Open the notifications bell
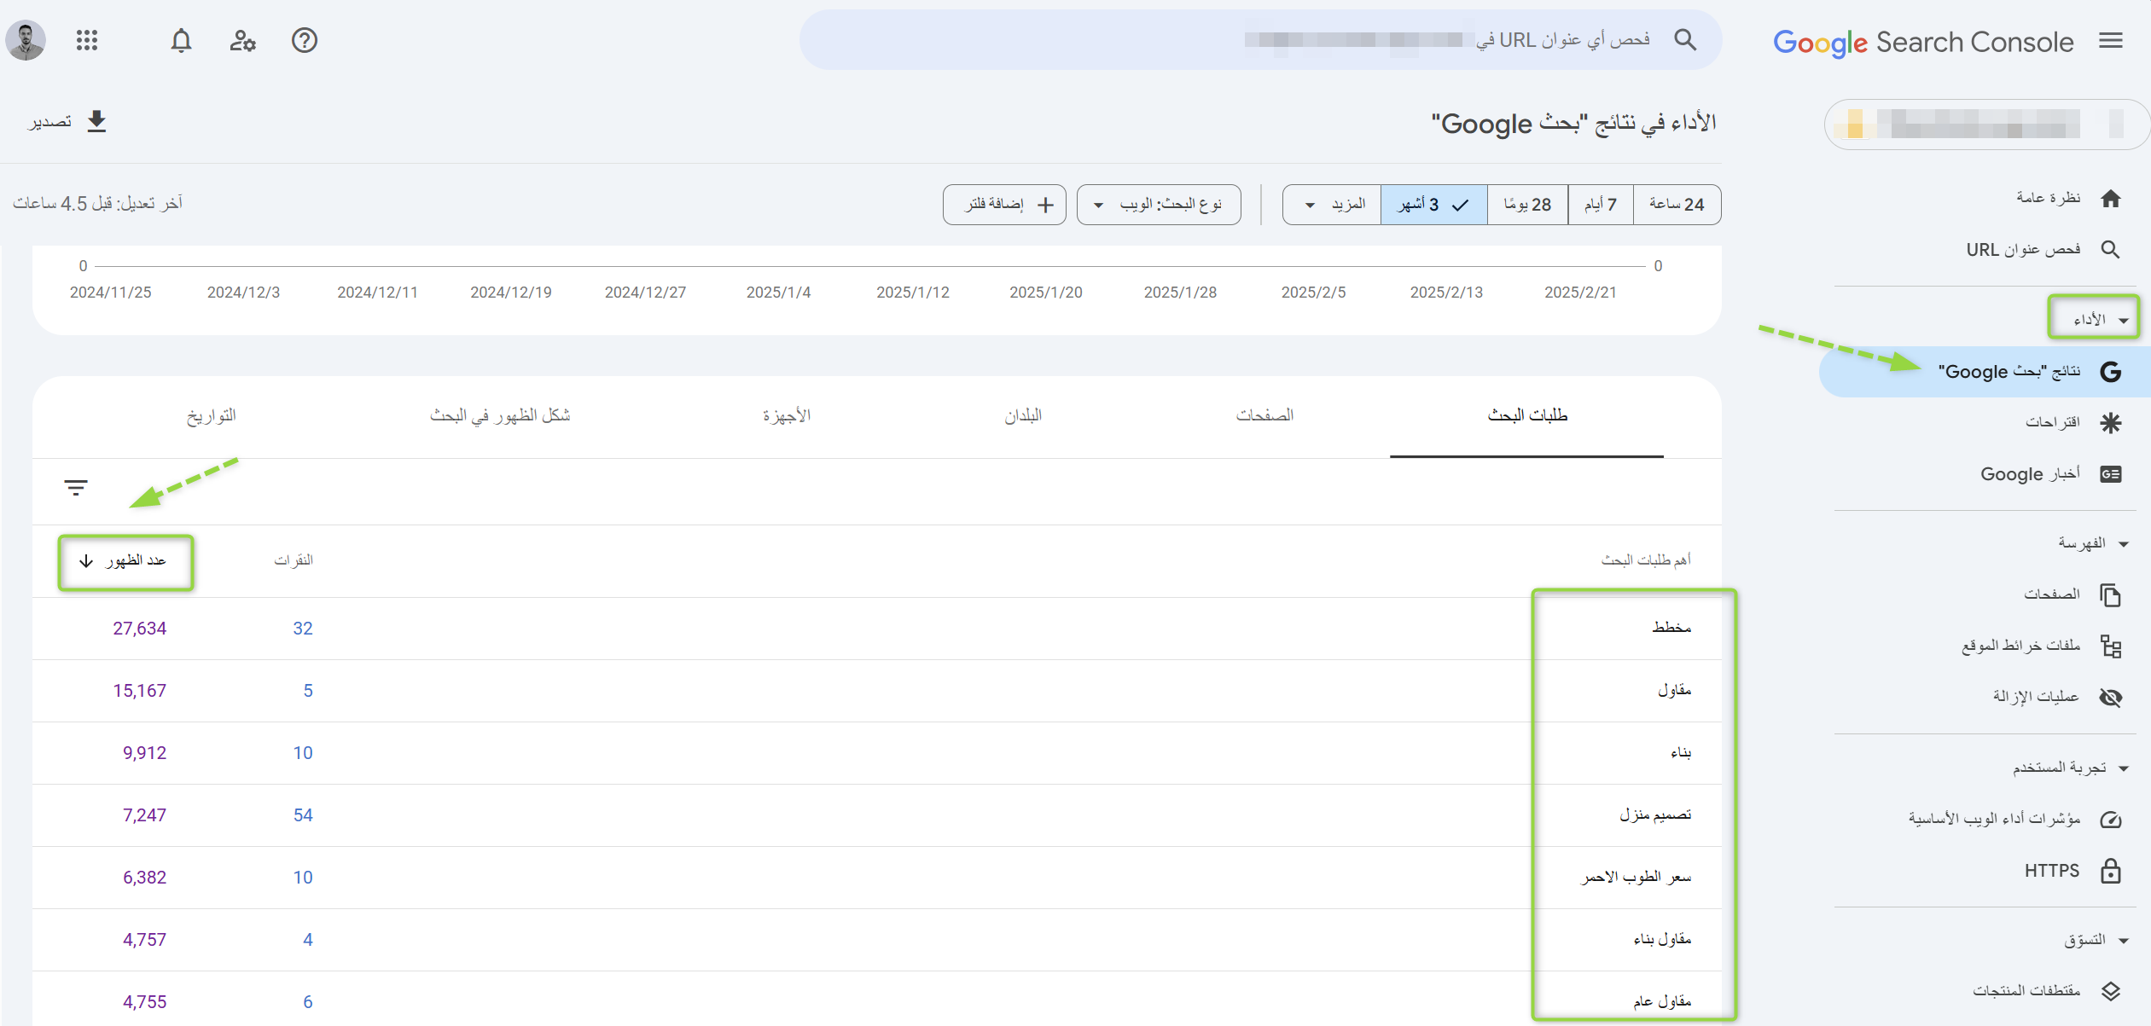2151x1026 pixels. click(181, 40)
